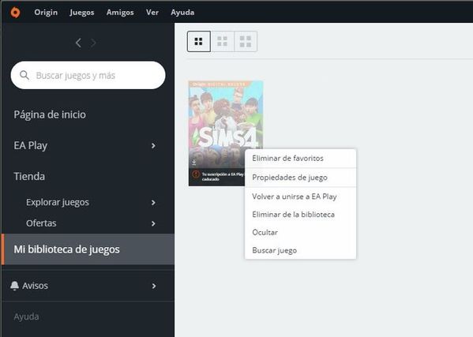Open Explorar juegos

point(58,202)
